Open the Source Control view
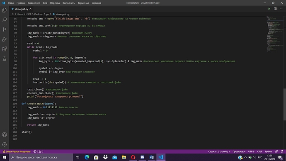Viewport: 286px width, 161px height. pos(5,29)
